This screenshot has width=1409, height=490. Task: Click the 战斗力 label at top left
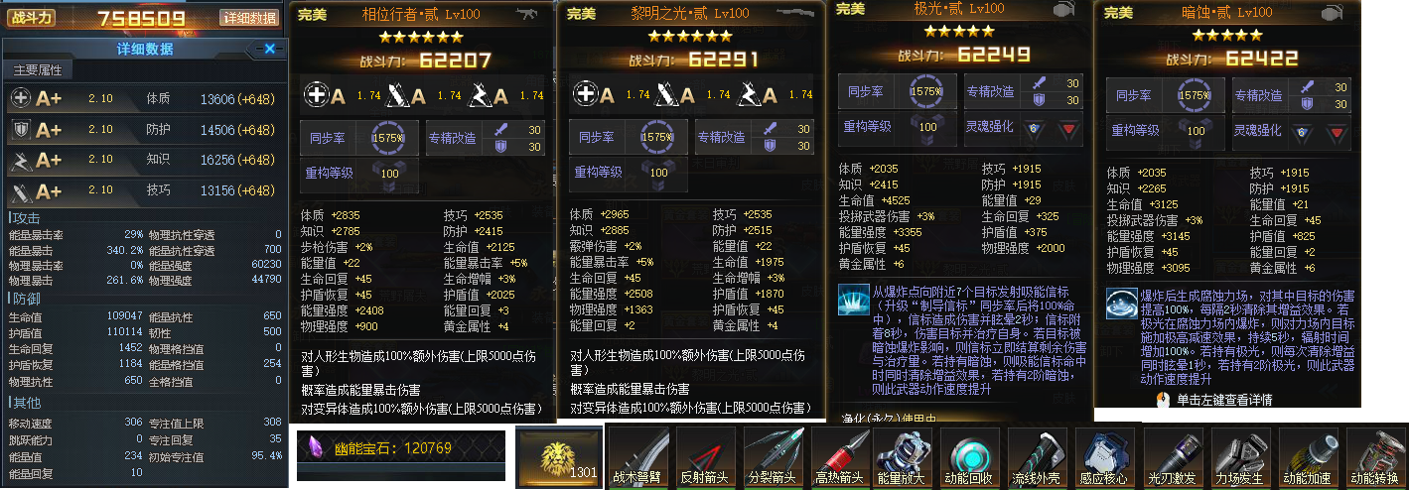coord(30,18)
